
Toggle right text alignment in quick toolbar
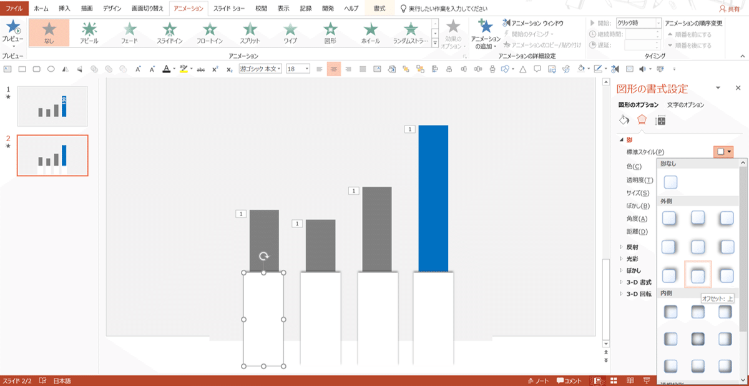pos(348,69)
